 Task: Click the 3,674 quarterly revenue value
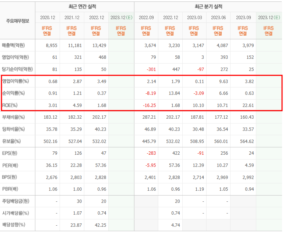[x=150, y=45]
